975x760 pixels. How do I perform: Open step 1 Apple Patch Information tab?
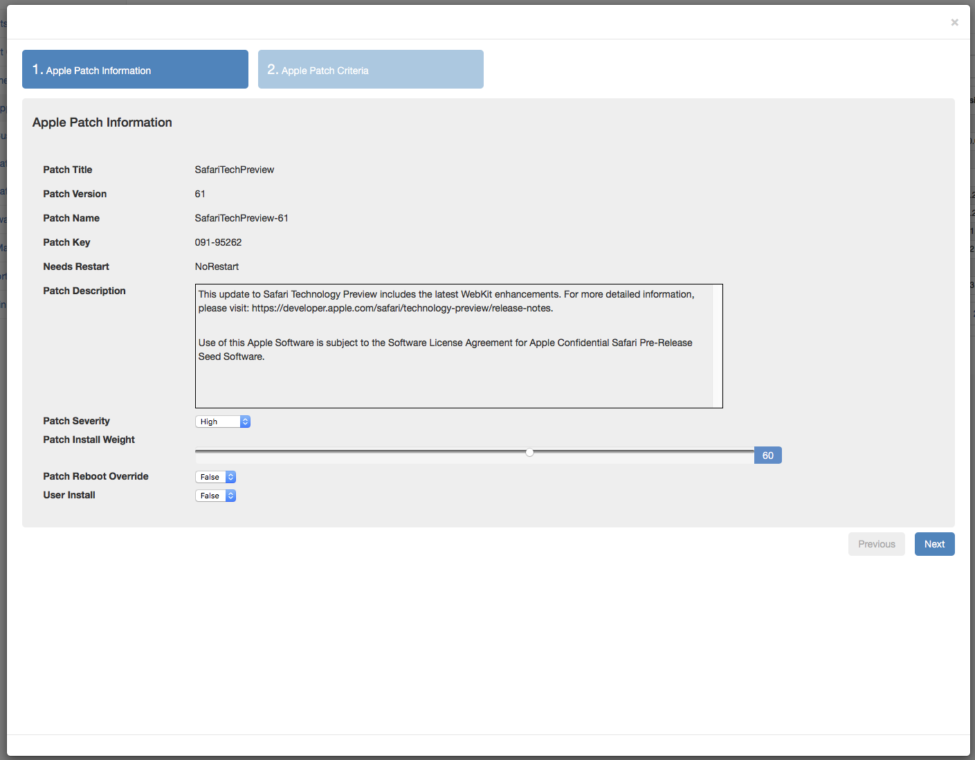click(135, 69)
